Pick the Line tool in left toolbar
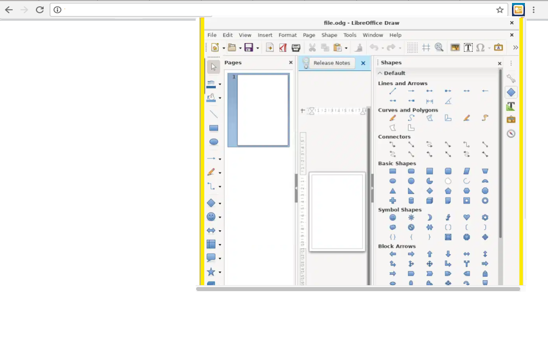 pyautogui.click(x=214, y=114)
